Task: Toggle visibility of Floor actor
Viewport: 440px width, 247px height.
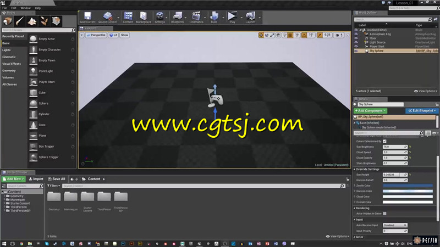Action: (356, 38)
